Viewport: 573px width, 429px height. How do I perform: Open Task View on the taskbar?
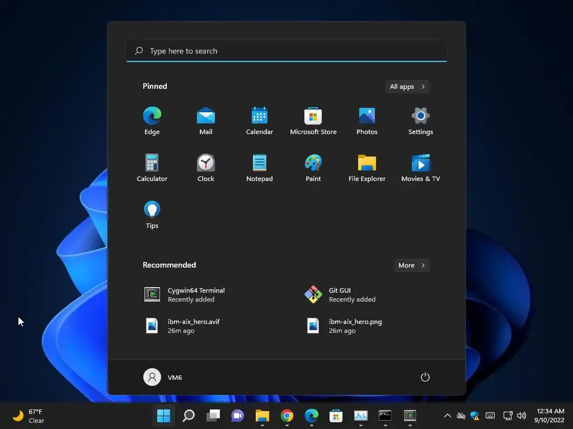(213, 416)
